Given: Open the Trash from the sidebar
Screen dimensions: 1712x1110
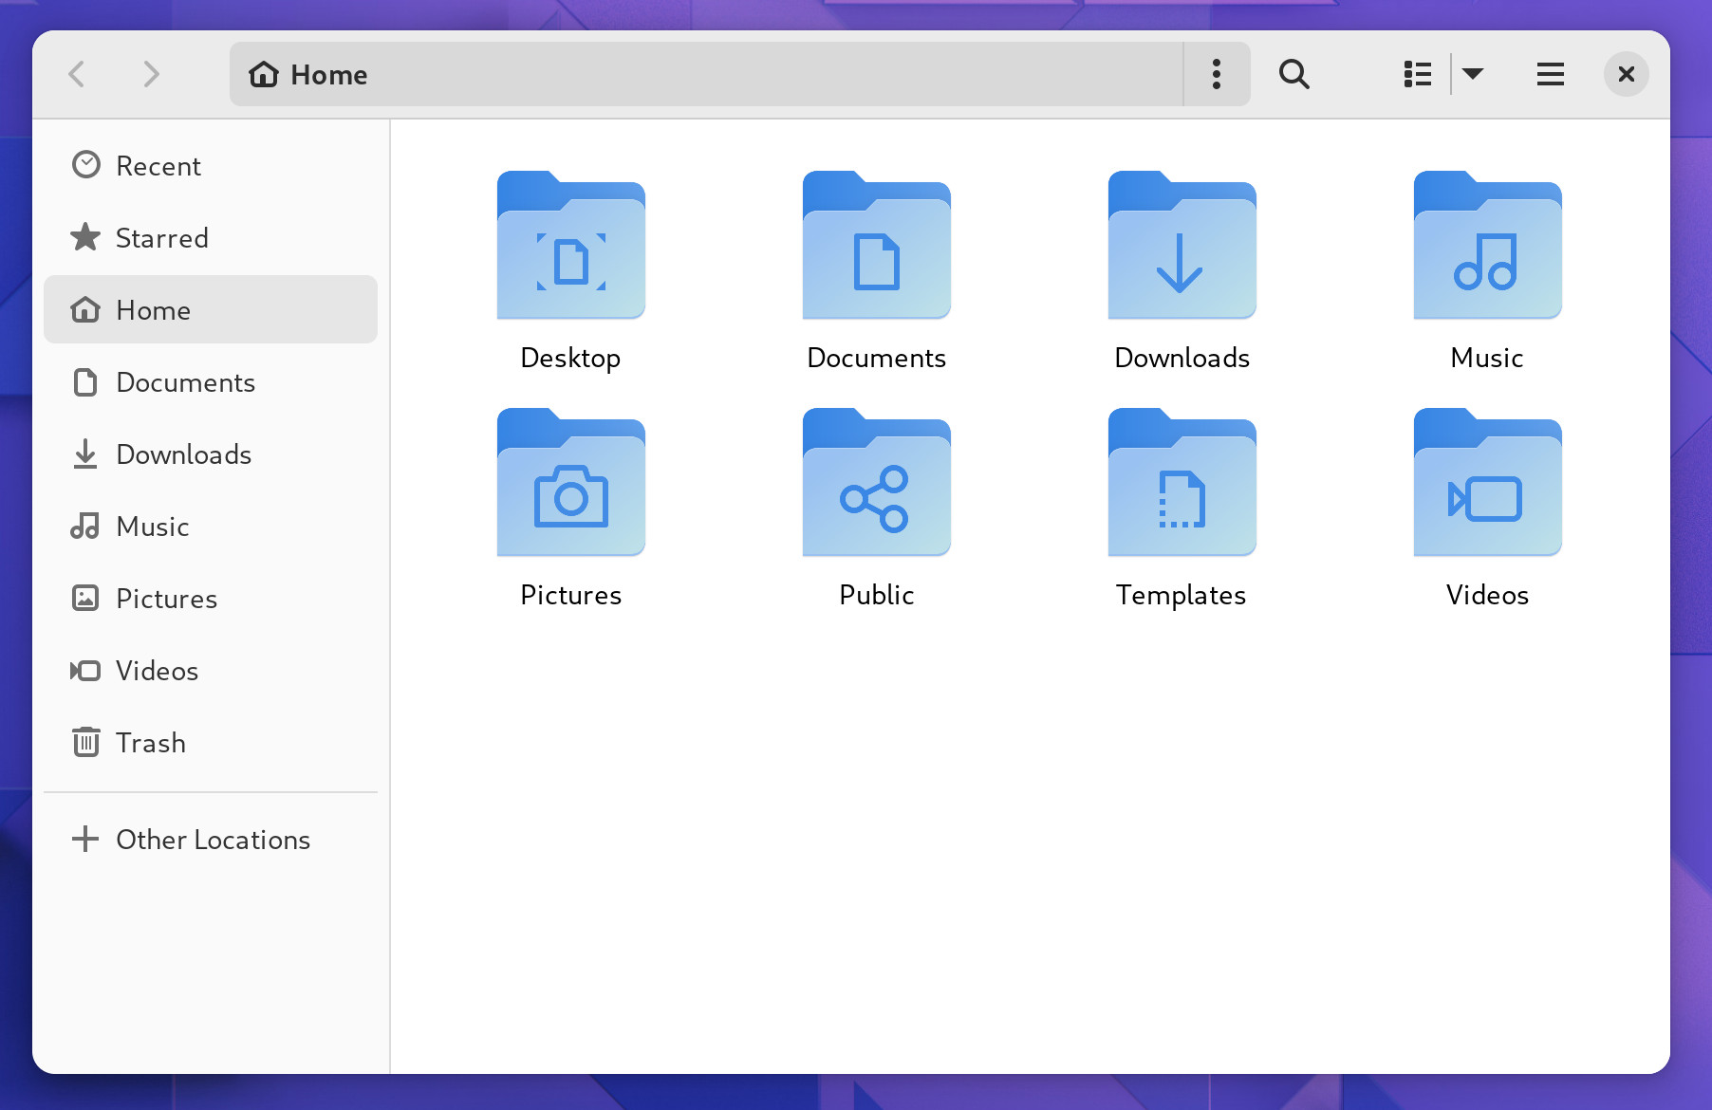Looking at the screenshot, I should pyautogui.click(x=150, y=743).
